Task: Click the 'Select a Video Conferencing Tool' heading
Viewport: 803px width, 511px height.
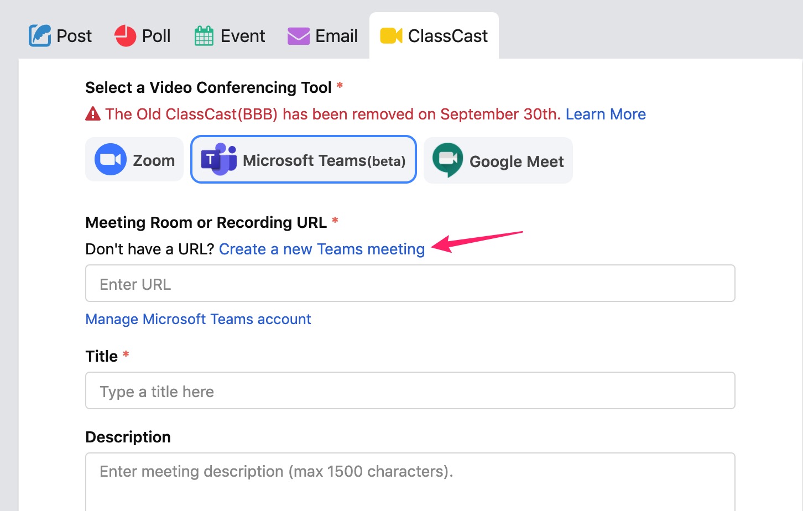Action: [208, 87]
